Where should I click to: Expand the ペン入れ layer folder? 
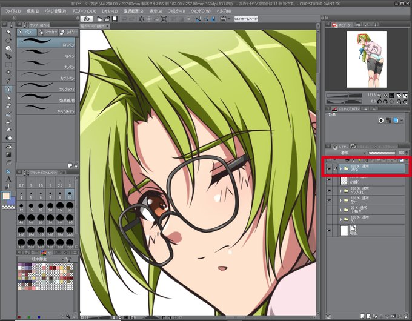(x=341, y=190)
